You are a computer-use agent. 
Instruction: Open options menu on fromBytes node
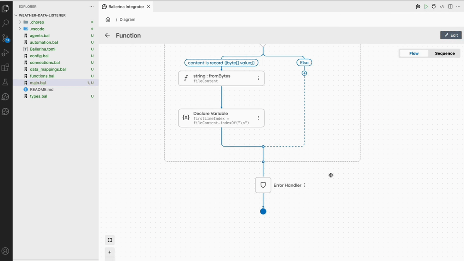click(x=258, y=78)
